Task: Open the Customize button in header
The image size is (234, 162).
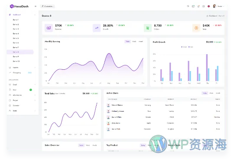Action: pyautogui.click(x=48, y=6)
